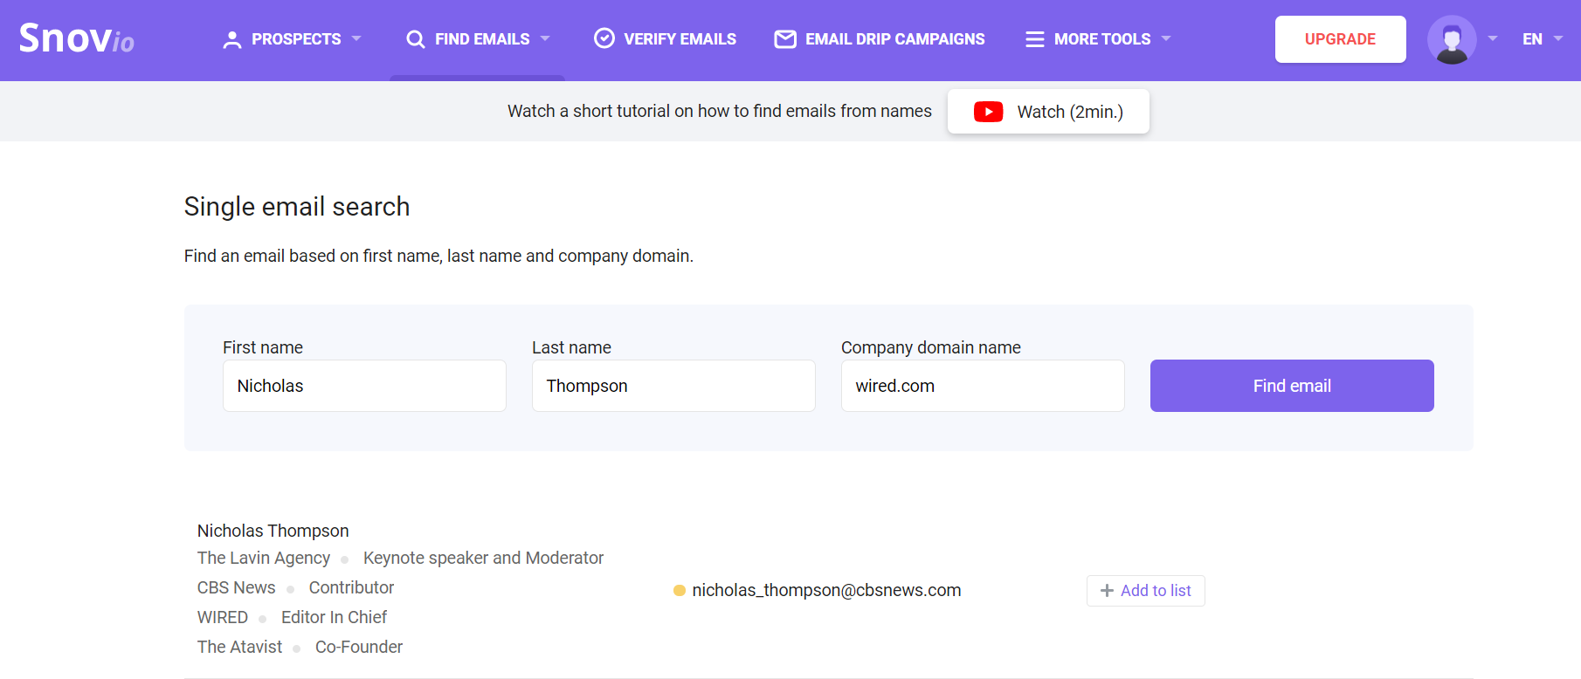1581x679 pixels.
Task: Click the yellow email status dot
Action: (680, 591)
